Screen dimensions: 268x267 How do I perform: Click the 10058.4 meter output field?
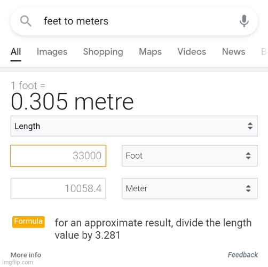58,189
